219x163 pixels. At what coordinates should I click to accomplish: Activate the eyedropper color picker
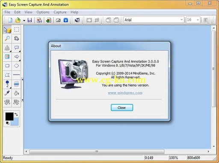click(7, 93)
